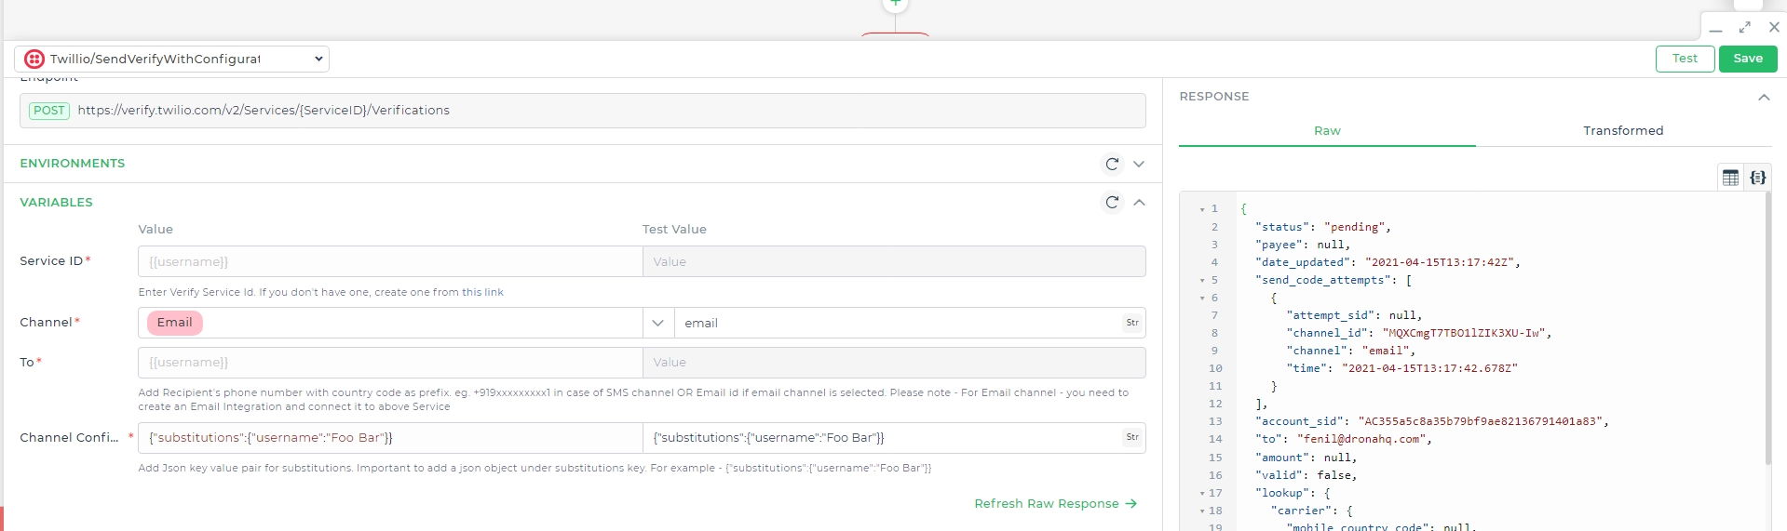Refresh the Variables section
The width and height of the screenshot is (1787, 531).
1112,202
